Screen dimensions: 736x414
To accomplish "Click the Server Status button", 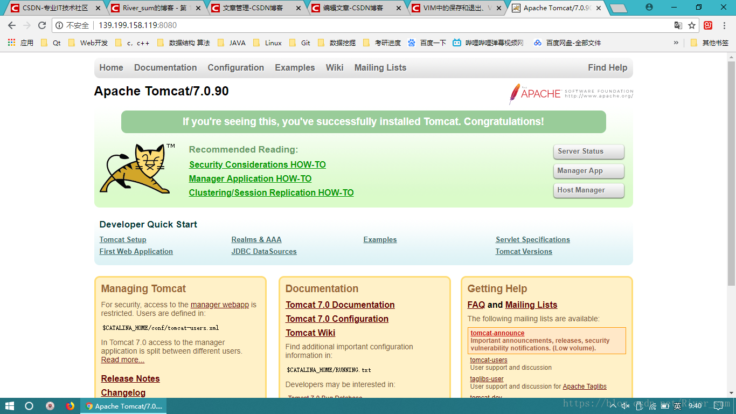I will 588,151.
